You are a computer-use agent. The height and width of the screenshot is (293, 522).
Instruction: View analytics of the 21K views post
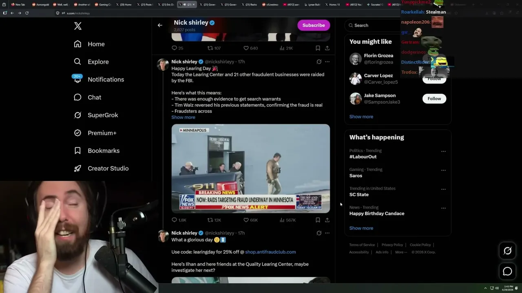coord(286,48)
